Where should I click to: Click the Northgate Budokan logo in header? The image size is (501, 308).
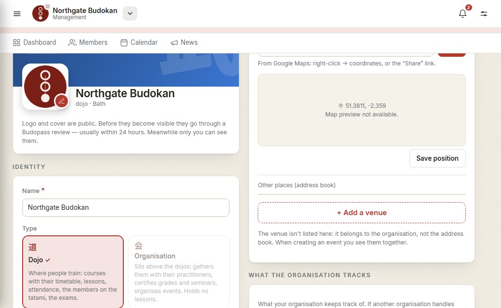coord(40,13)
